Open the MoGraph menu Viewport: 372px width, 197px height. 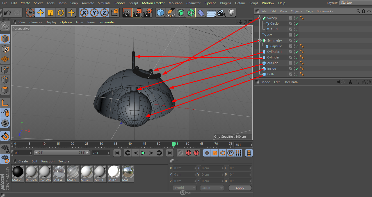point(175,3)
